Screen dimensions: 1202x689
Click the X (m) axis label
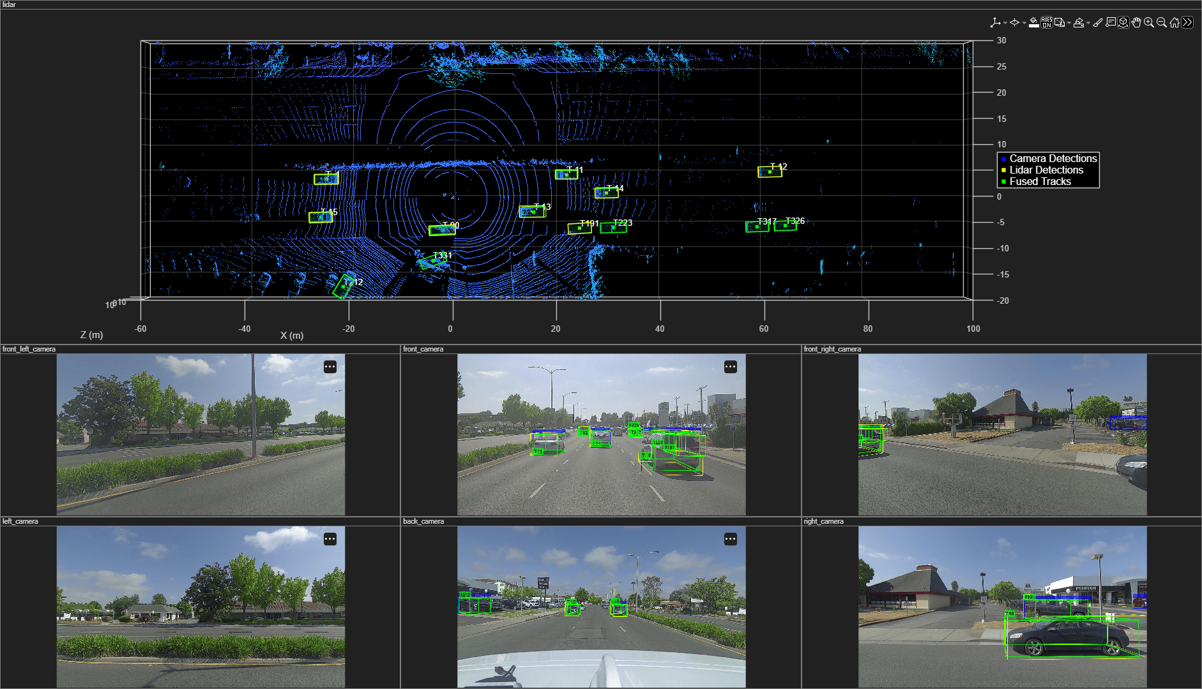point(292,335)
